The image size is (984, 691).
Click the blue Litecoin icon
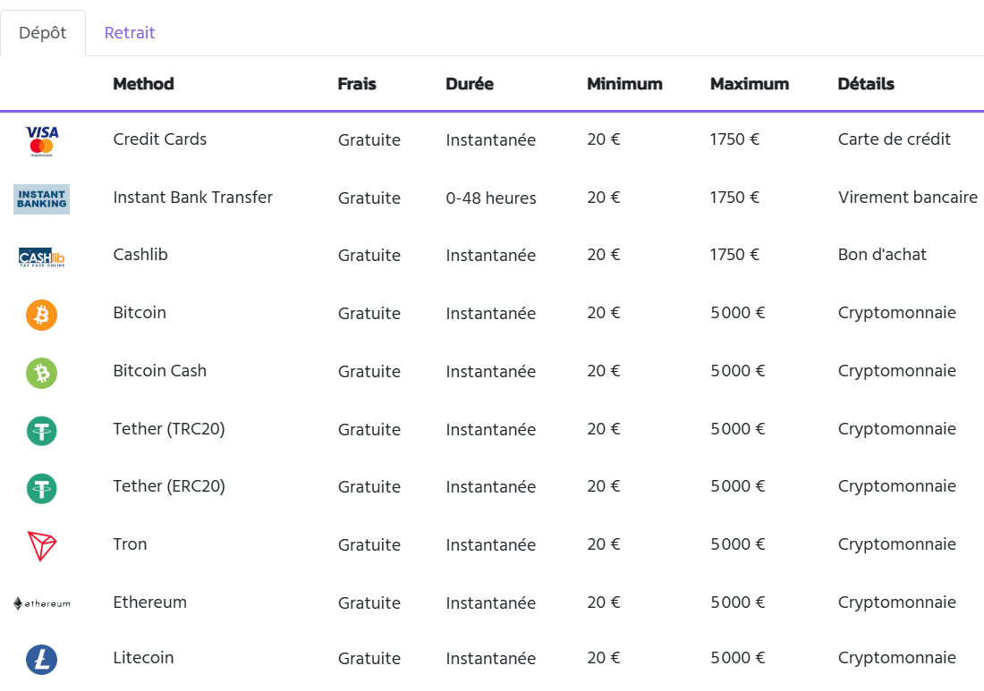point(41,660)
